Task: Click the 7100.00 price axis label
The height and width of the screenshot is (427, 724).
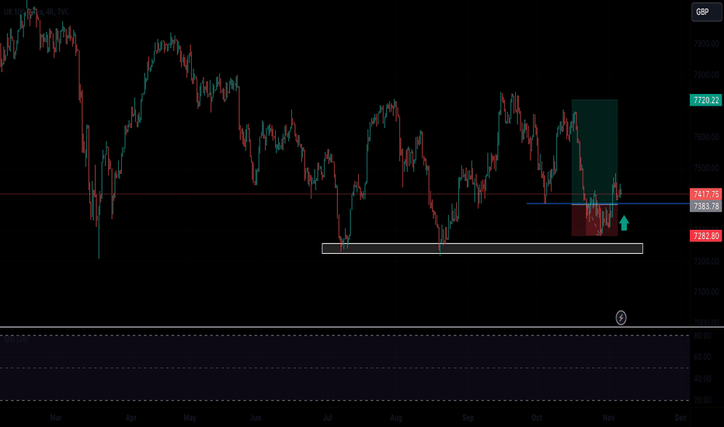Action: [706, 292]
